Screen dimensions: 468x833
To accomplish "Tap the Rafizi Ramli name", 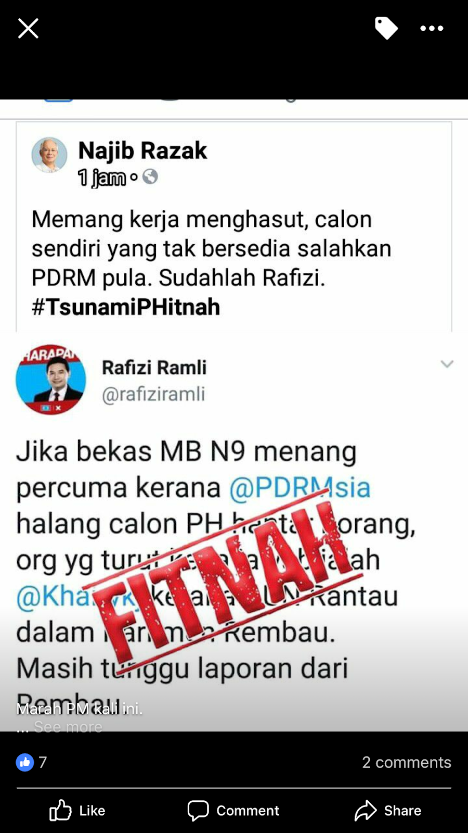I will pyautogui.click(x=154, y=368).
